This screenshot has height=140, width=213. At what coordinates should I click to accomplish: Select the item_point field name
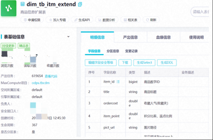111,116
